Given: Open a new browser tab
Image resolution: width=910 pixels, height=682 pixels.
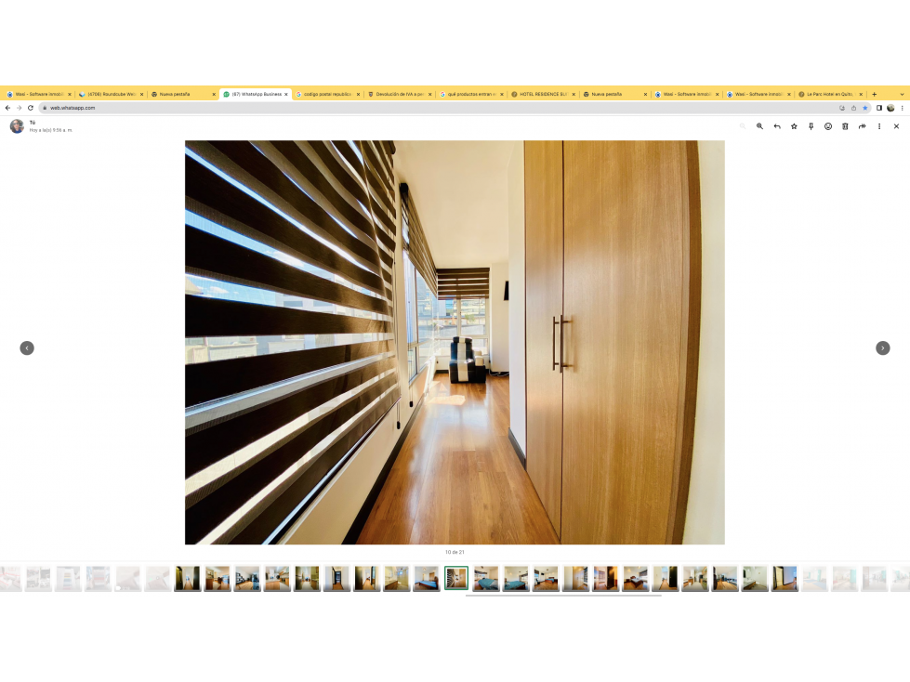Looking at the screenshot, I should [874, 94].
